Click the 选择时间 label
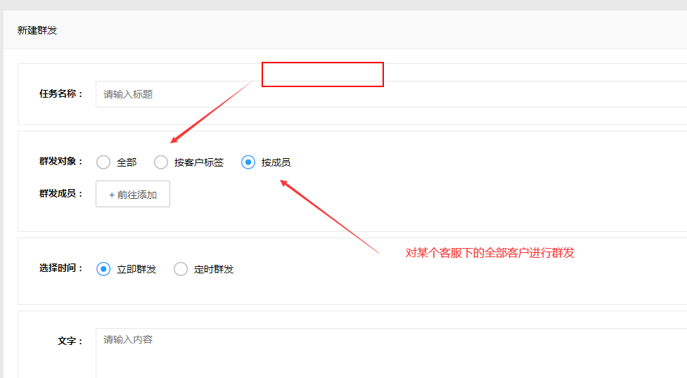Viewport: 687px width, 378px height. tap(60, 268)
